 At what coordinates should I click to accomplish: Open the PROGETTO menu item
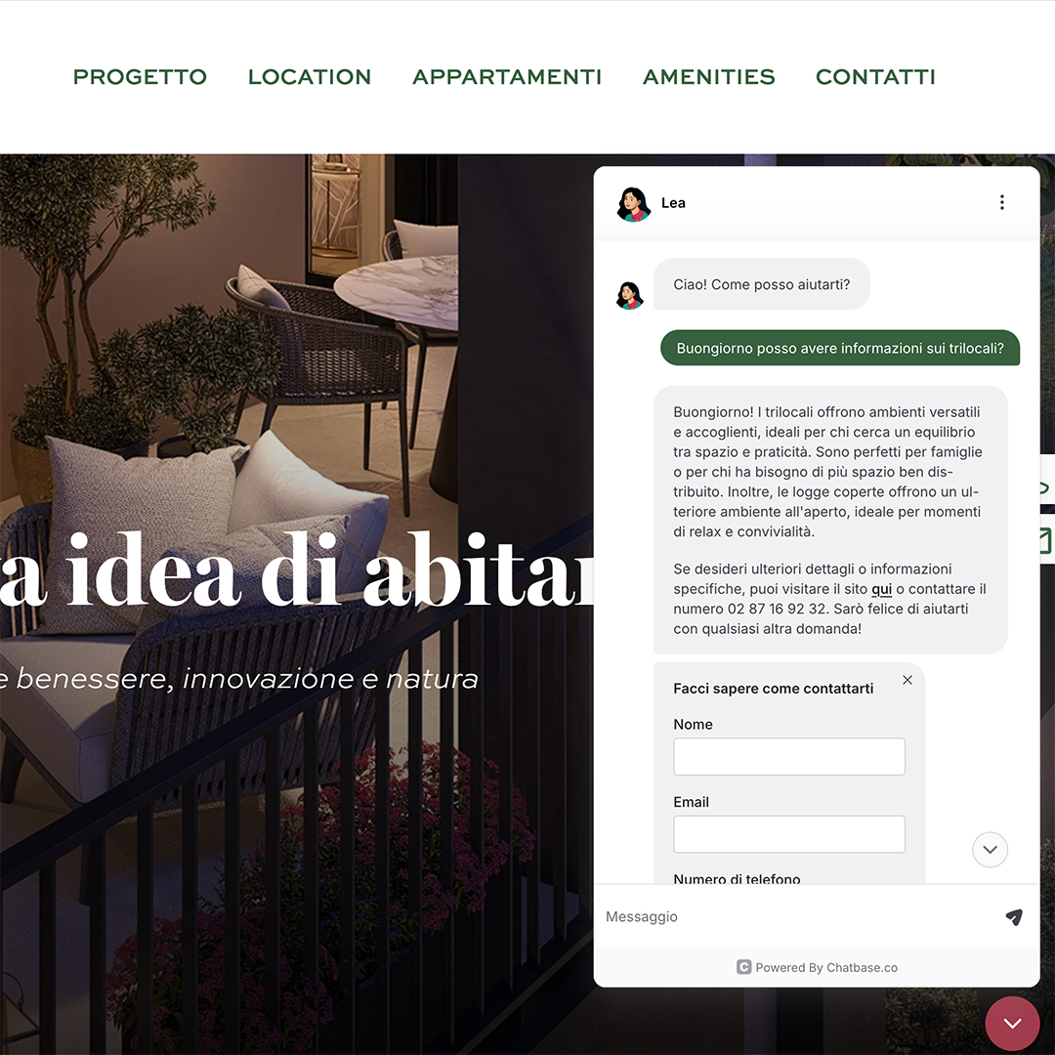(140, 77)
